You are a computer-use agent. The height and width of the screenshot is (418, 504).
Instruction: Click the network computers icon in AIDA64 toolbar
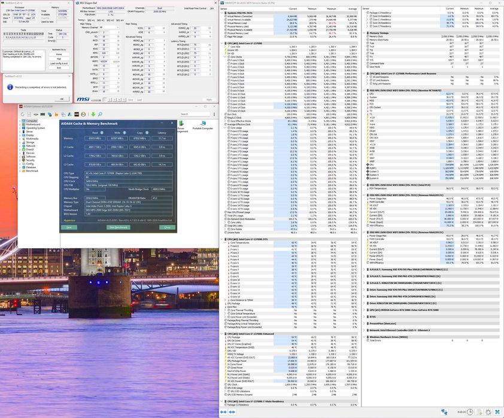50,114
